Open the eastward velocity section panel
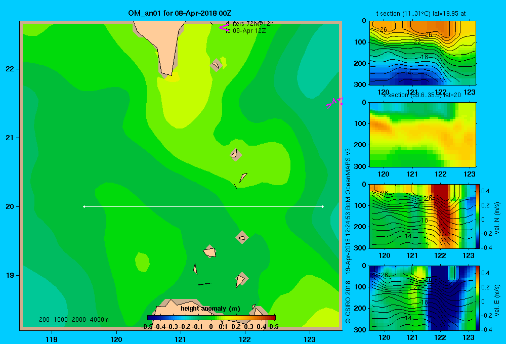Image resolution: width=506 pixels, height=344 pixels. pos(423,298)
